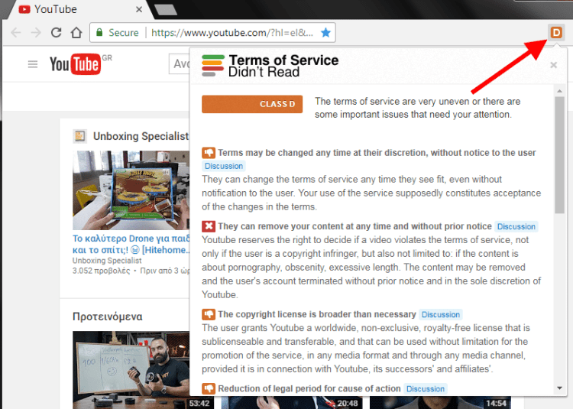Open the 14:54 video thumbnail
573x409 pixels.
[440, 402]
